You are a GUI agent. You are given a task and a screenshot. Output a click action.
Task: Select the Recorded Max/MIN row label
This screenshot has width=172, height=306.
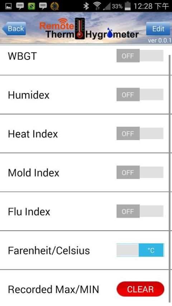53,290
